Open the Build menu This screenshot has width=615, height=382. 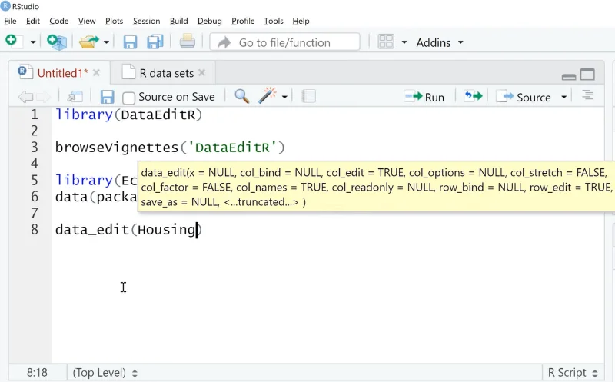tap(179, 21)
